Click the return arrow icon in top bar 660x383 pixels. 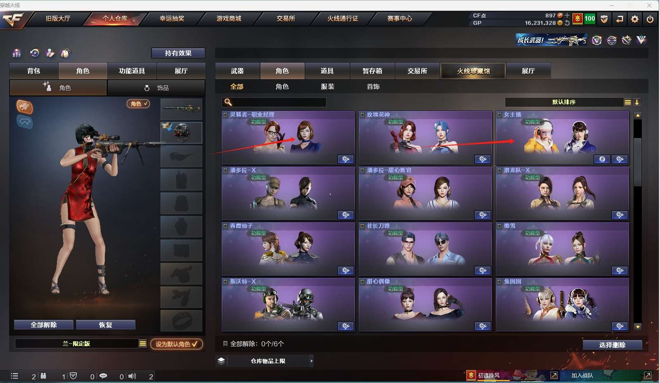point(620,19)
